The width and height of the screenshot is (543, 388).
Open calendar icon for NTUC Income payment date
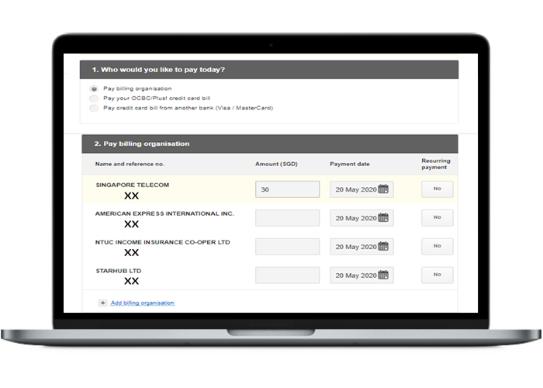pos(383,246)
